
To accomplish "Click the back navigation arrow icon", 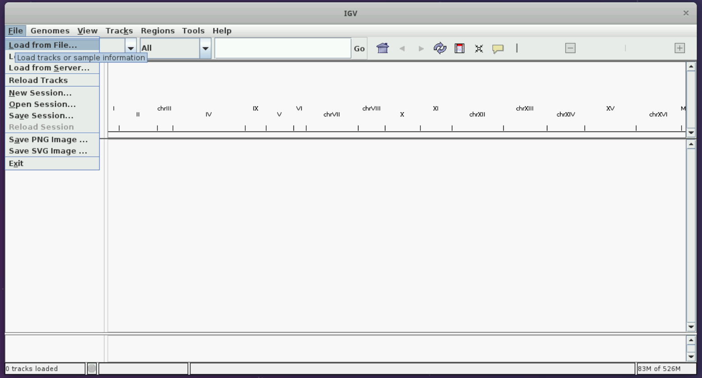I will pos(402,48).
